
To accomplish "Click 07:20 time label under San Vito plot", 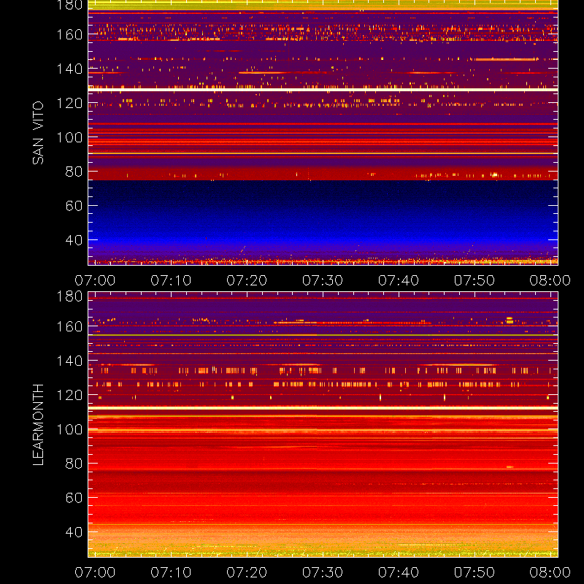I will pyautogui.click(x=247, y=280).
